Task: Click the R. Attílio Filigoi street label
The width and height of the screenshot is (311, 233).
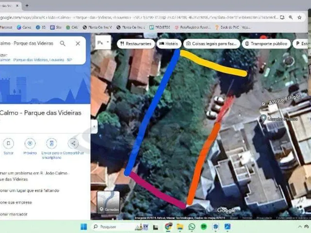Action: pyautogui.click(x=281, y=100)
